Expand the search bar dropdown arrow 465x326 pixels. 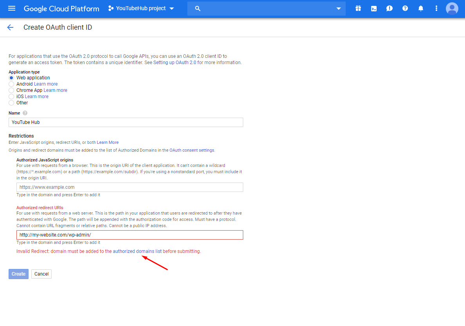click(x=338, y=8)
